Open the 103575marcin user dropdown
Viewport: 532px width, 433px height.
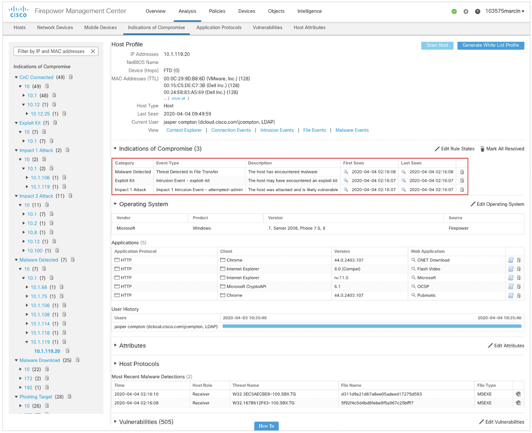(x=505, y=11)
